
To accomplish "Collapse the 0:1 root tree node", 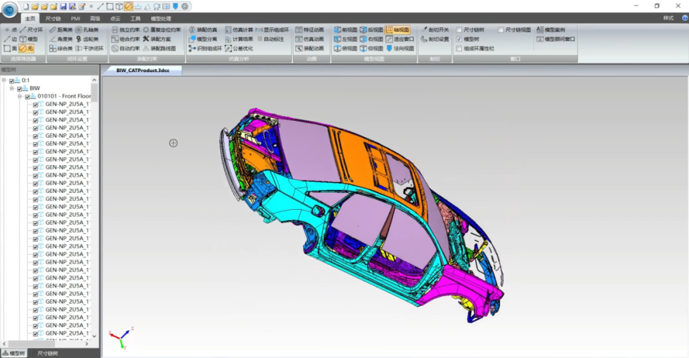I will tap(4, 80).
